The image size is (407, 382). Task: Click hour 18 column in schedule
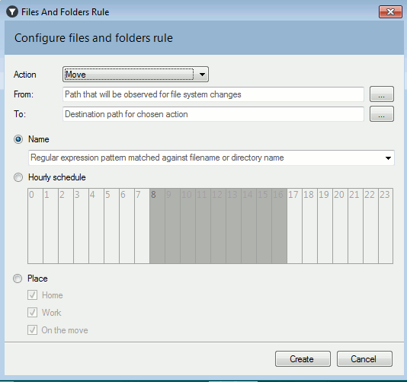309,226
